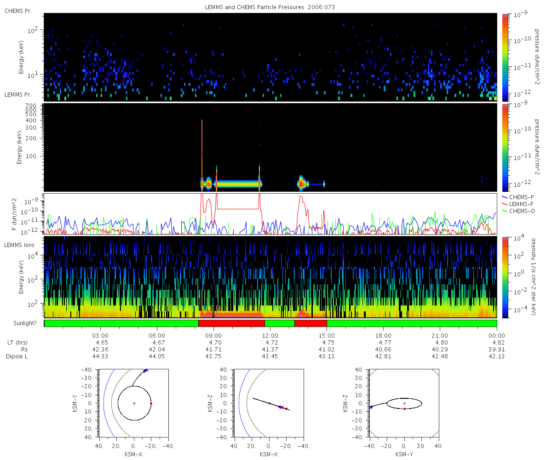Click the 18:00 time axis label
552x460 pixels.
pyautogui.click(x=383, y=335)
